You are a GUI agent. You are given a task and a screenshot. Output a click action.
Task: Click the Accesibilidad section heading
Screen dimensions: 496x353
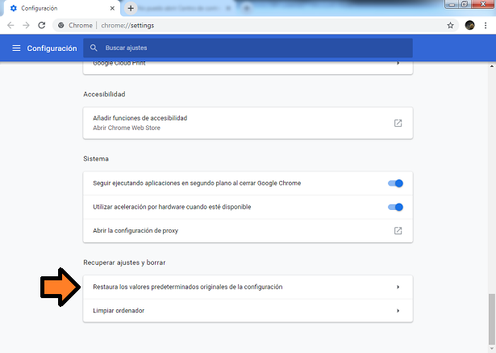click(104, 95)
